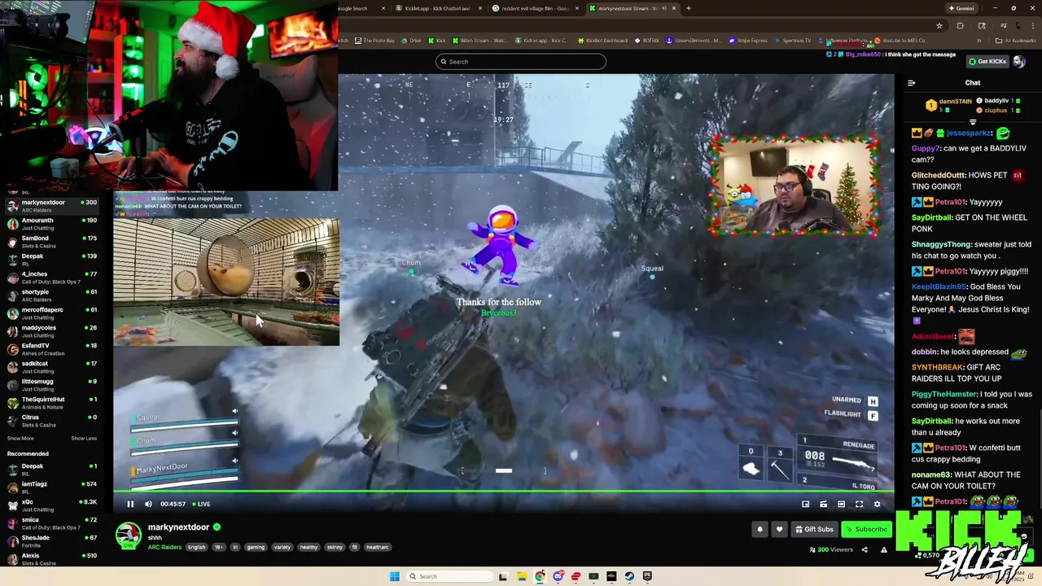Screen dimensions: 1042x586
Task: Open Epic Games launcher from taskbar
Action: coord(647,576)
